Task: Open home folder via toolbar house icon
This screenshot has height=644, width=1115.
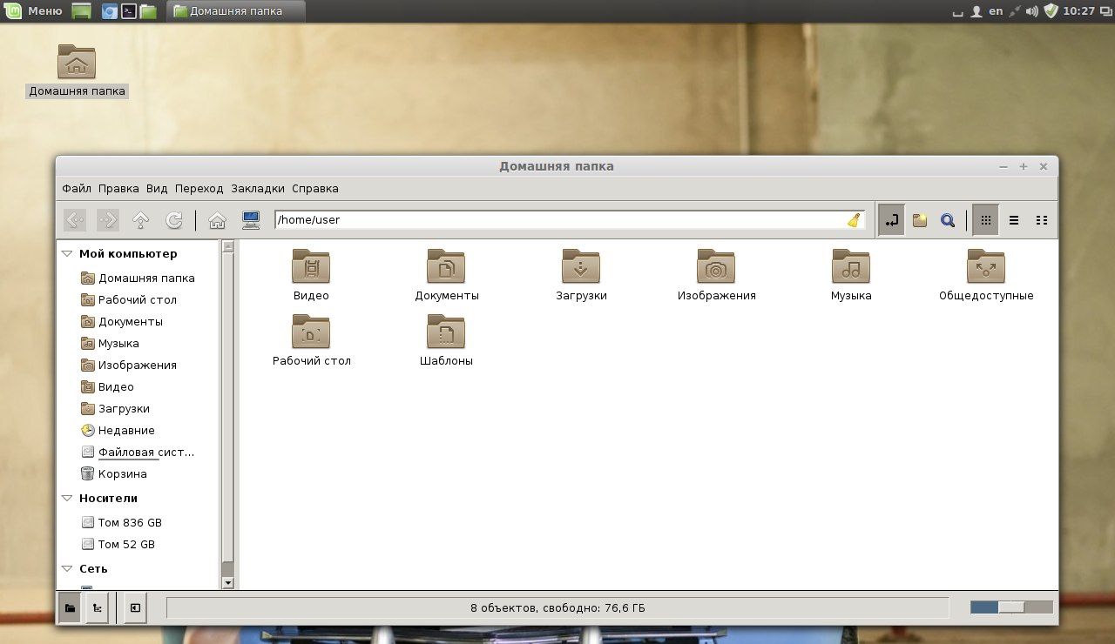Action: coord(218,220)
